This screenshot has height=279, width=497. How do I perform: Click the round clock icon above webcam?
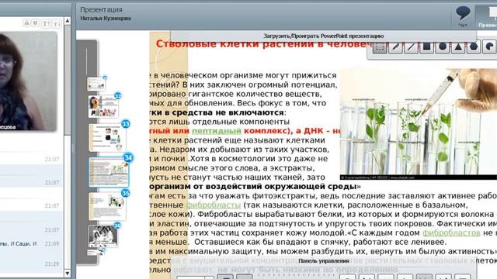click(x=36, y=22)
